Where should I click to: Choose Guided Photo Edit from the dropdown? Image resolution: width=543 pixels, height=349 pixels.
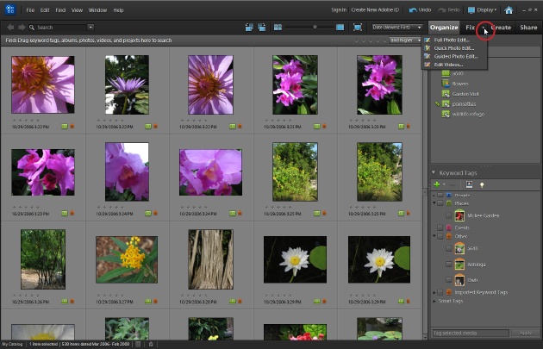tap(457, 56)
